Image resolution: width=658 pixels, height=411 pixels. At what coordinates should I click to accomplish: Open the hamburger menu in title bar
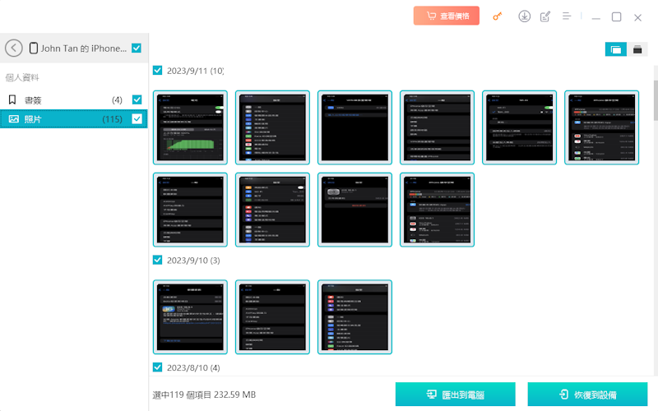567,16
